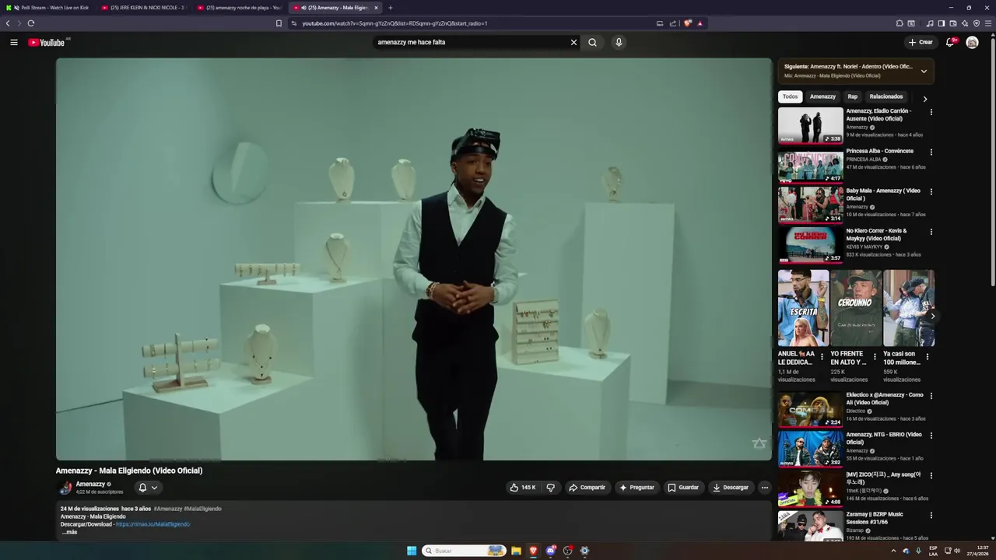Open a new browser tab
The height and width of the screenshot is (560, 996).
pyautogui.click(x=391, y=8)
